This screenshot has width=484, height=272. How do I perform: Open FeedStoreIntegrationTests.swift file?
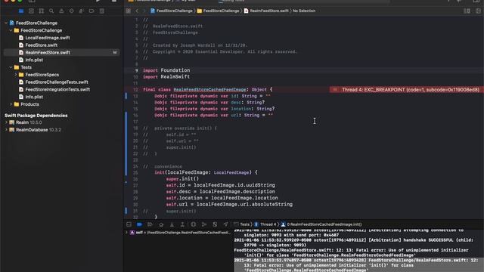pyautogui.click(x=57, y=89)
